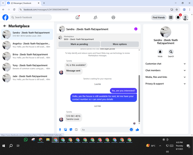Open WhatsApp from taskbar
Image resolution: width=193 pixels, height=155 pixels.
pos(26,139)
